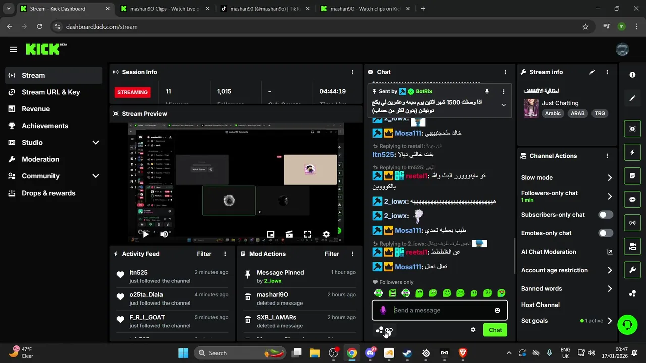Click the broadcast signal sidebar icon
This screenshot has width=646, height=363.
click(632, 222)
